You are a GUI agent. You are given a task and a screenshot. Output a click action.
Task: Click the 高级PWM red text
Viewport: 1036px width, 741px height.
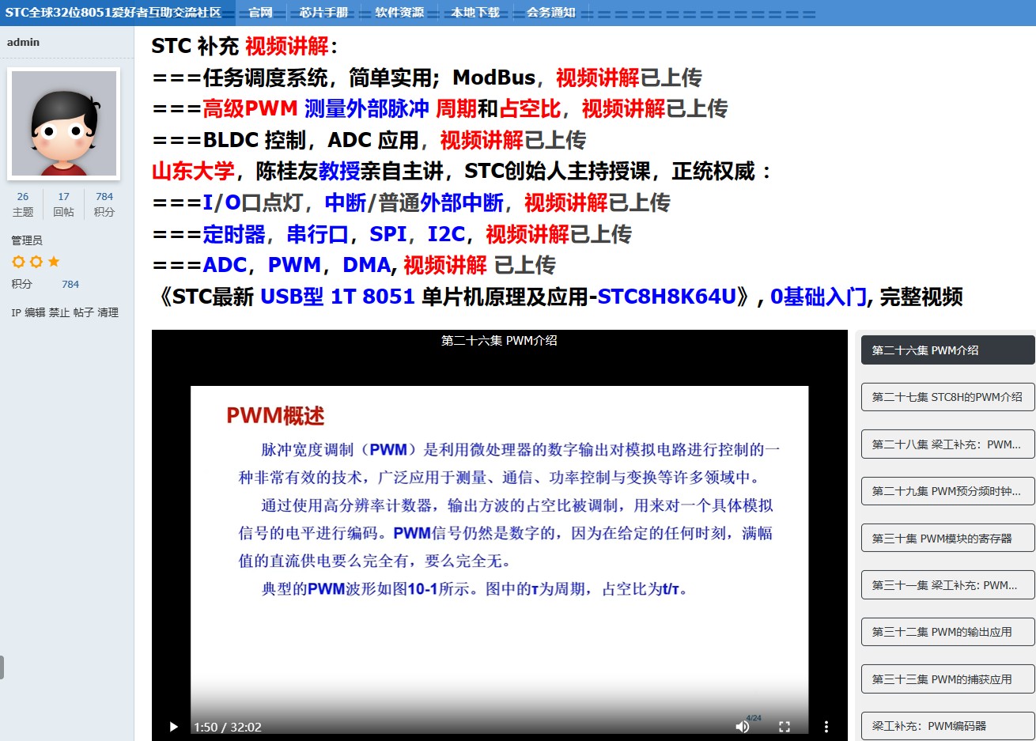pyautogui.click(x=250, y=108)
